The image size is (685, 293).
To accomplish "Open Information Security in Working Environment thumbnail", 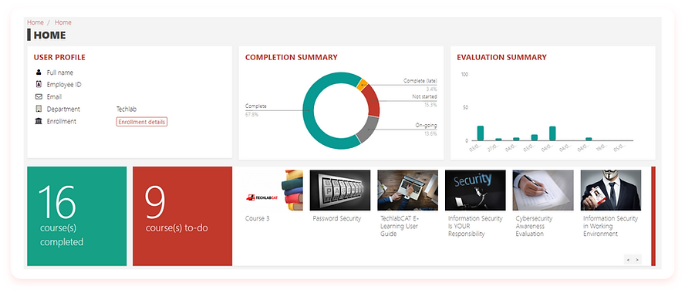I will (611, 190).
